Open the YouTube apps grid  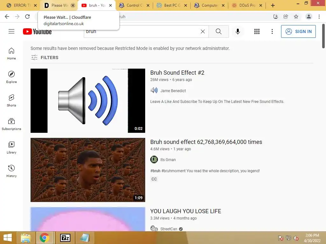click(257, 31)
